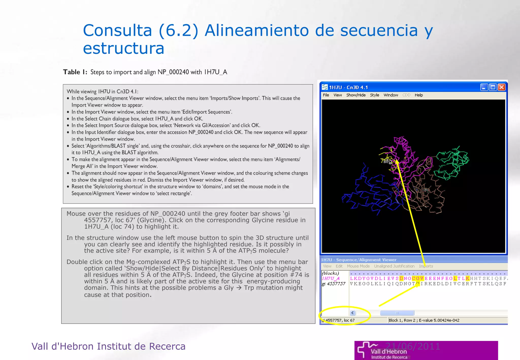Screen dimensions: 520x360
Task: Open the Help menu
Action: pyautogui.click(x=418, y=95)
